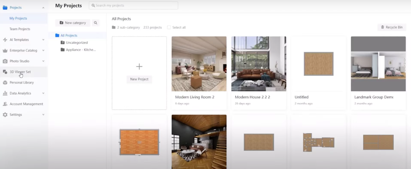Screen dimensions: 411x169
Task: Expand the AI Templates menu chevron
Action: 43,40
